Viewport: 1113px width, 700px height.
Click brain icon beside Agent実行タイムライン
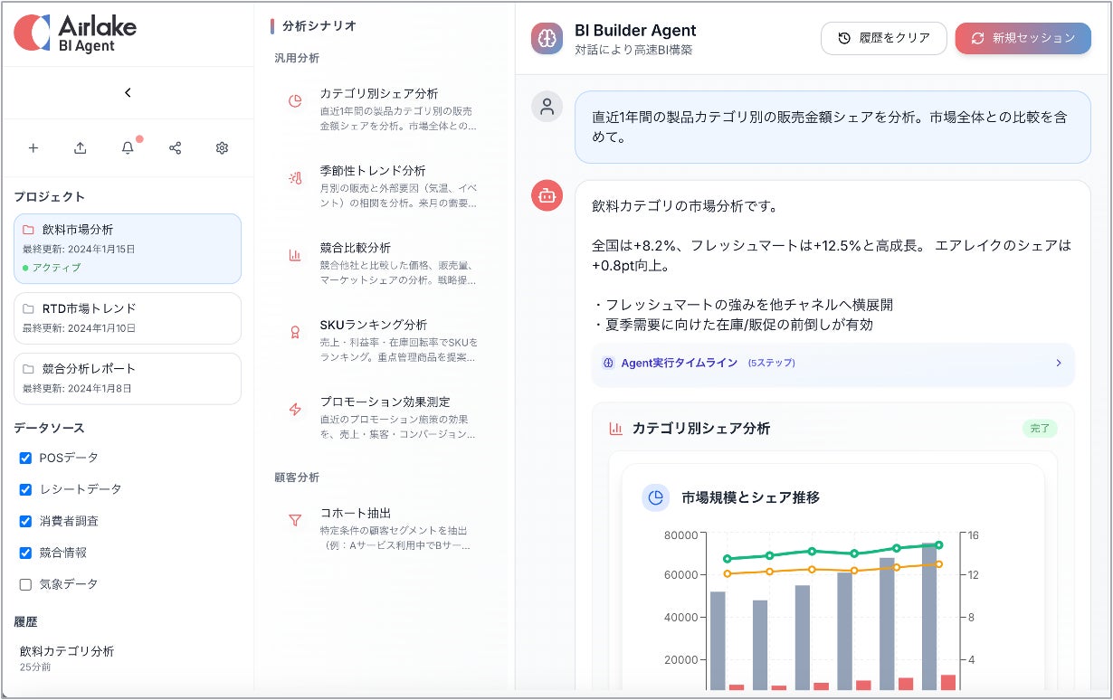point(609,363)
